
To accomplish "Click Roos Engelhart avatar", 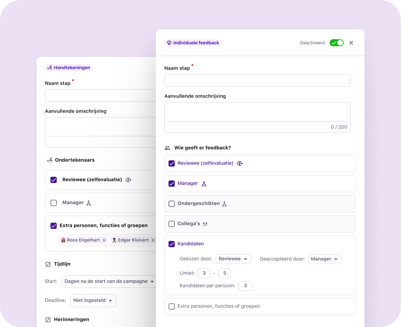I will (x=63, y=240).
